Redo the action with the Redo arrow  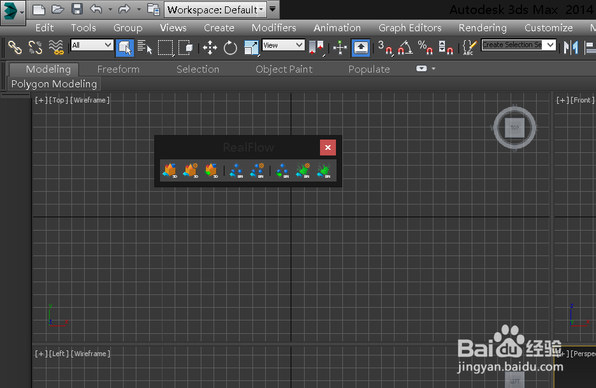click(x=124, y=9)
